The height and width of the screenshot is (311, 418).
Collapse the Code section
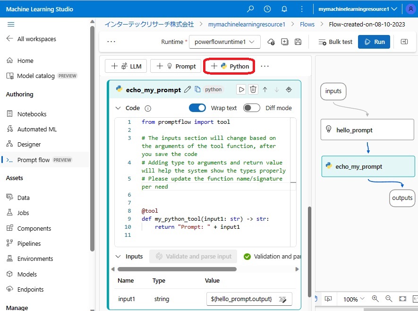click(118, 108)
